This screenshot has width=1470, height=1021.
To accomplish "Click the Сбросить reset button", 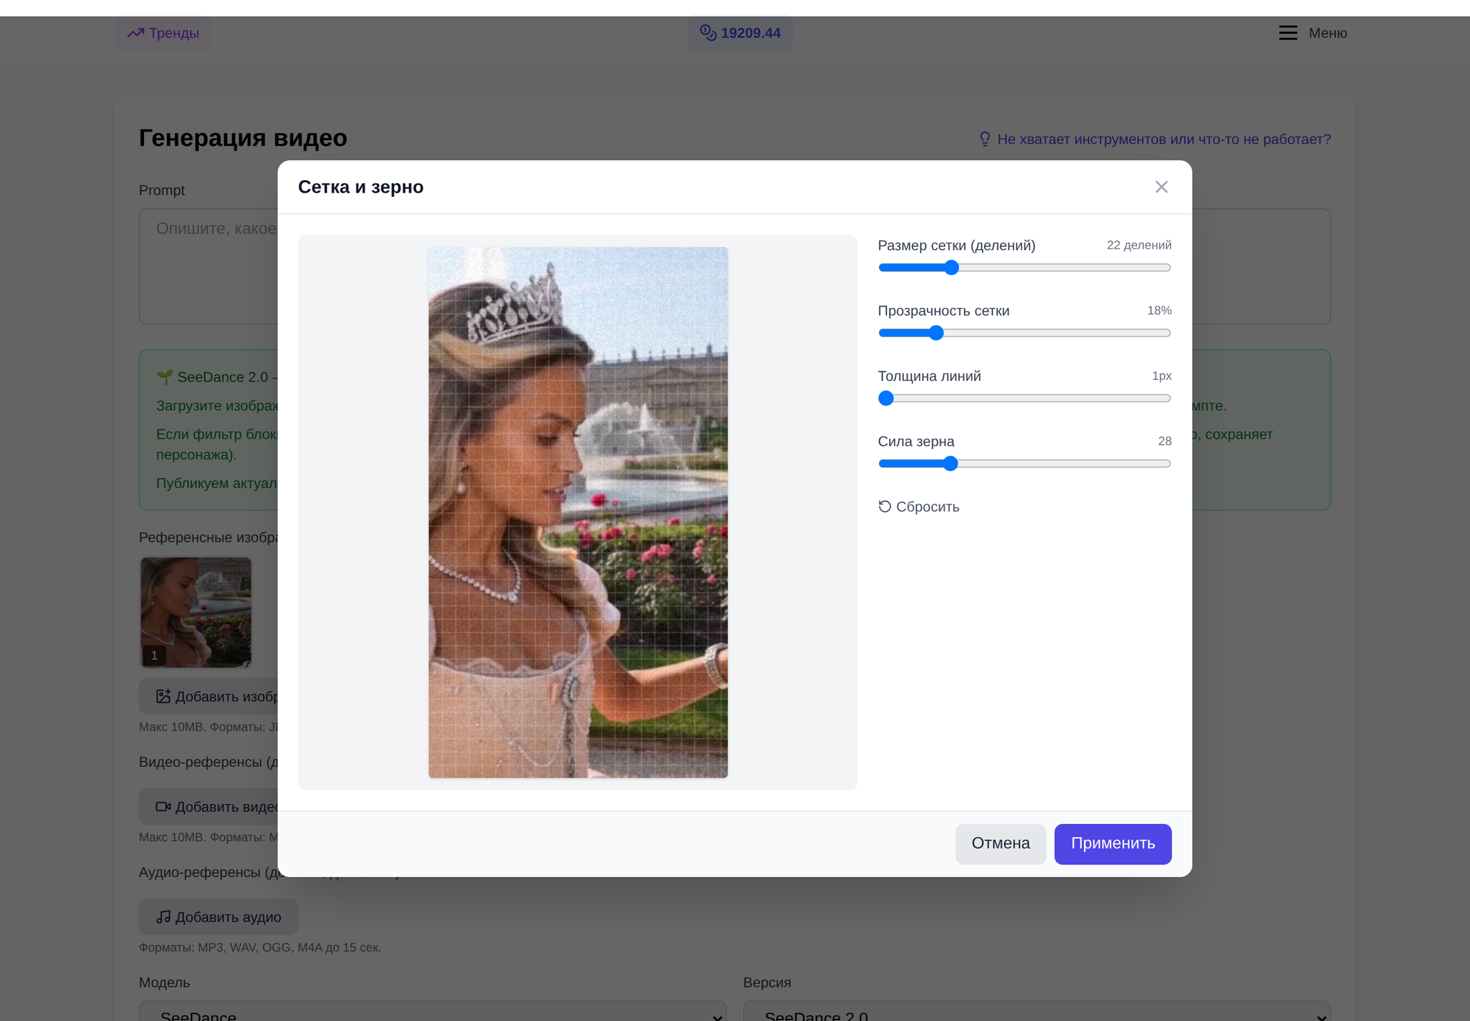I will click(919, 506).
